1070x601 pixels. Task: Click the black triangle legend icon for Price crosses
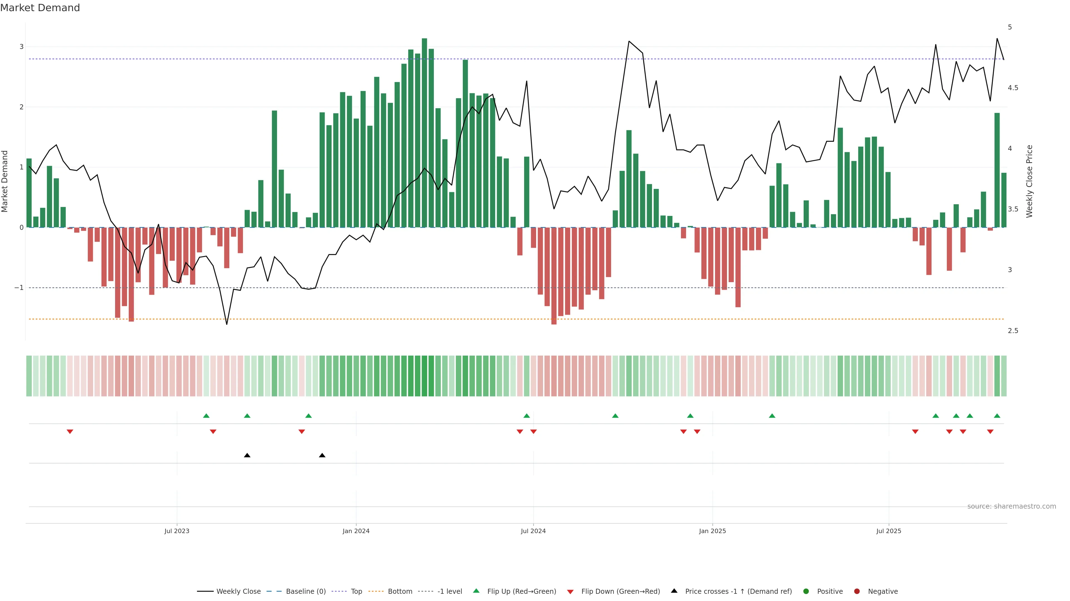tap(674, 591)
